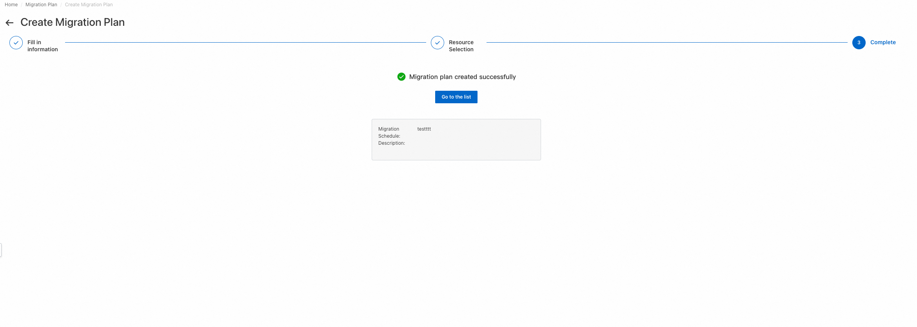Click the testttt value in summary
This screenshot has width=917, height=327.
tap(424, 129)
